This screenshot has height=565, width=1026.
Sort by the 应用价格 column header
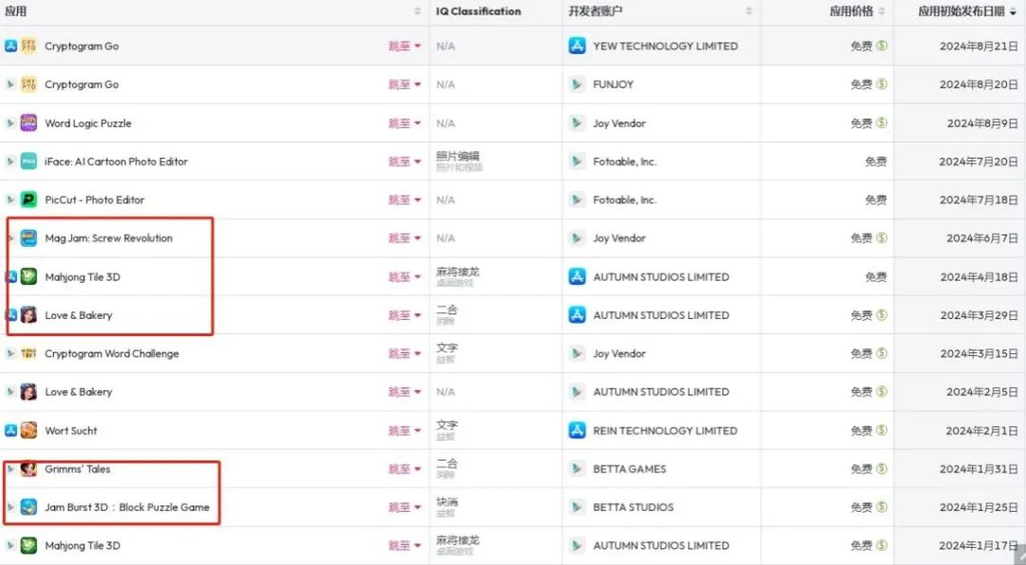(x=851, y=11)
